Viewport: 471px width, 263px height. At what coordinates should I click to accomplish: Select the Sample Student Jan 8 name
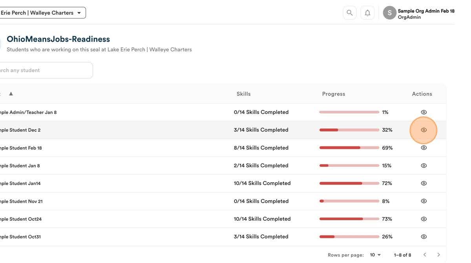(20, 166)
